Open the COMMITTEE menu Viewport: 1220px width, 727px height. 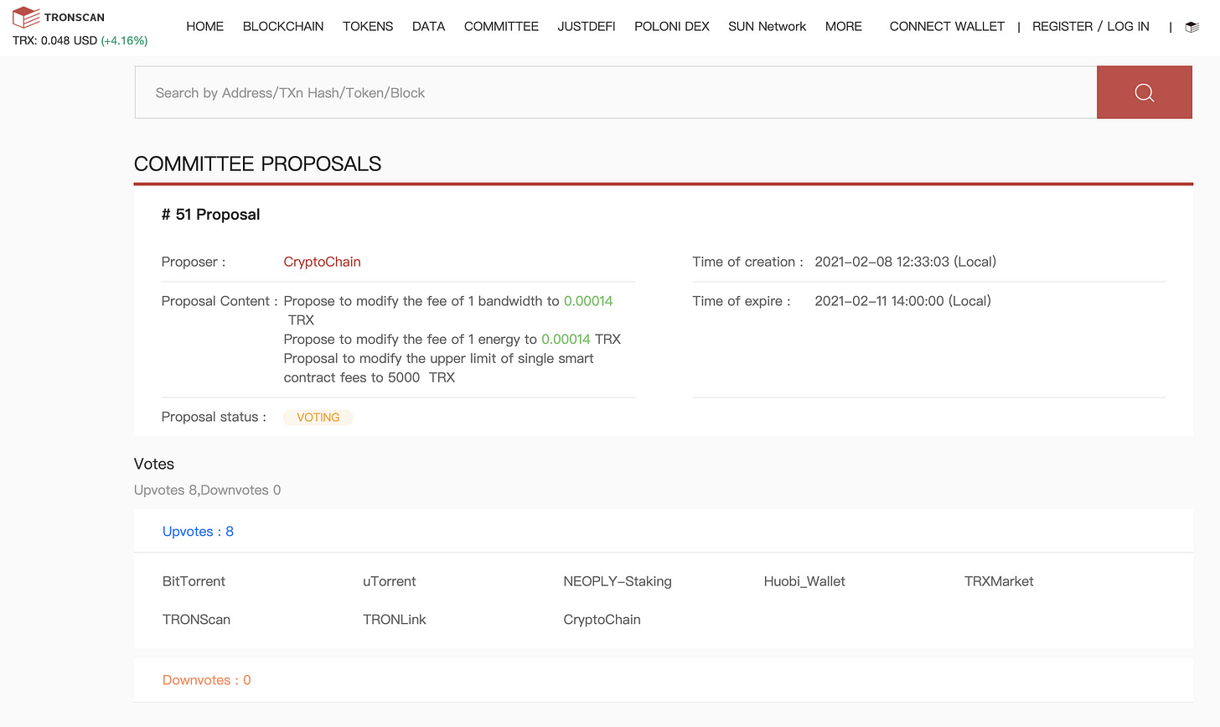click(501, 27)
